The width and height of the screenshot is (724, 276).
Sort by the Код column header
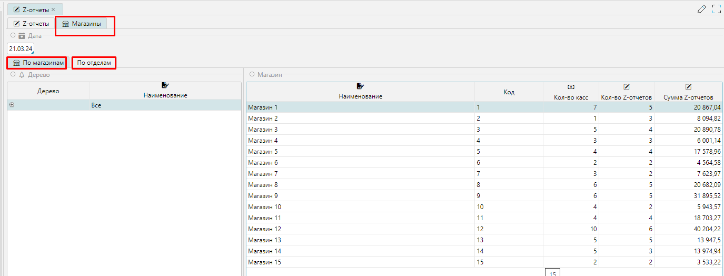[509, 92]
